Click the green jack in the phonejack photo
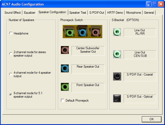 tap(70, 33)
